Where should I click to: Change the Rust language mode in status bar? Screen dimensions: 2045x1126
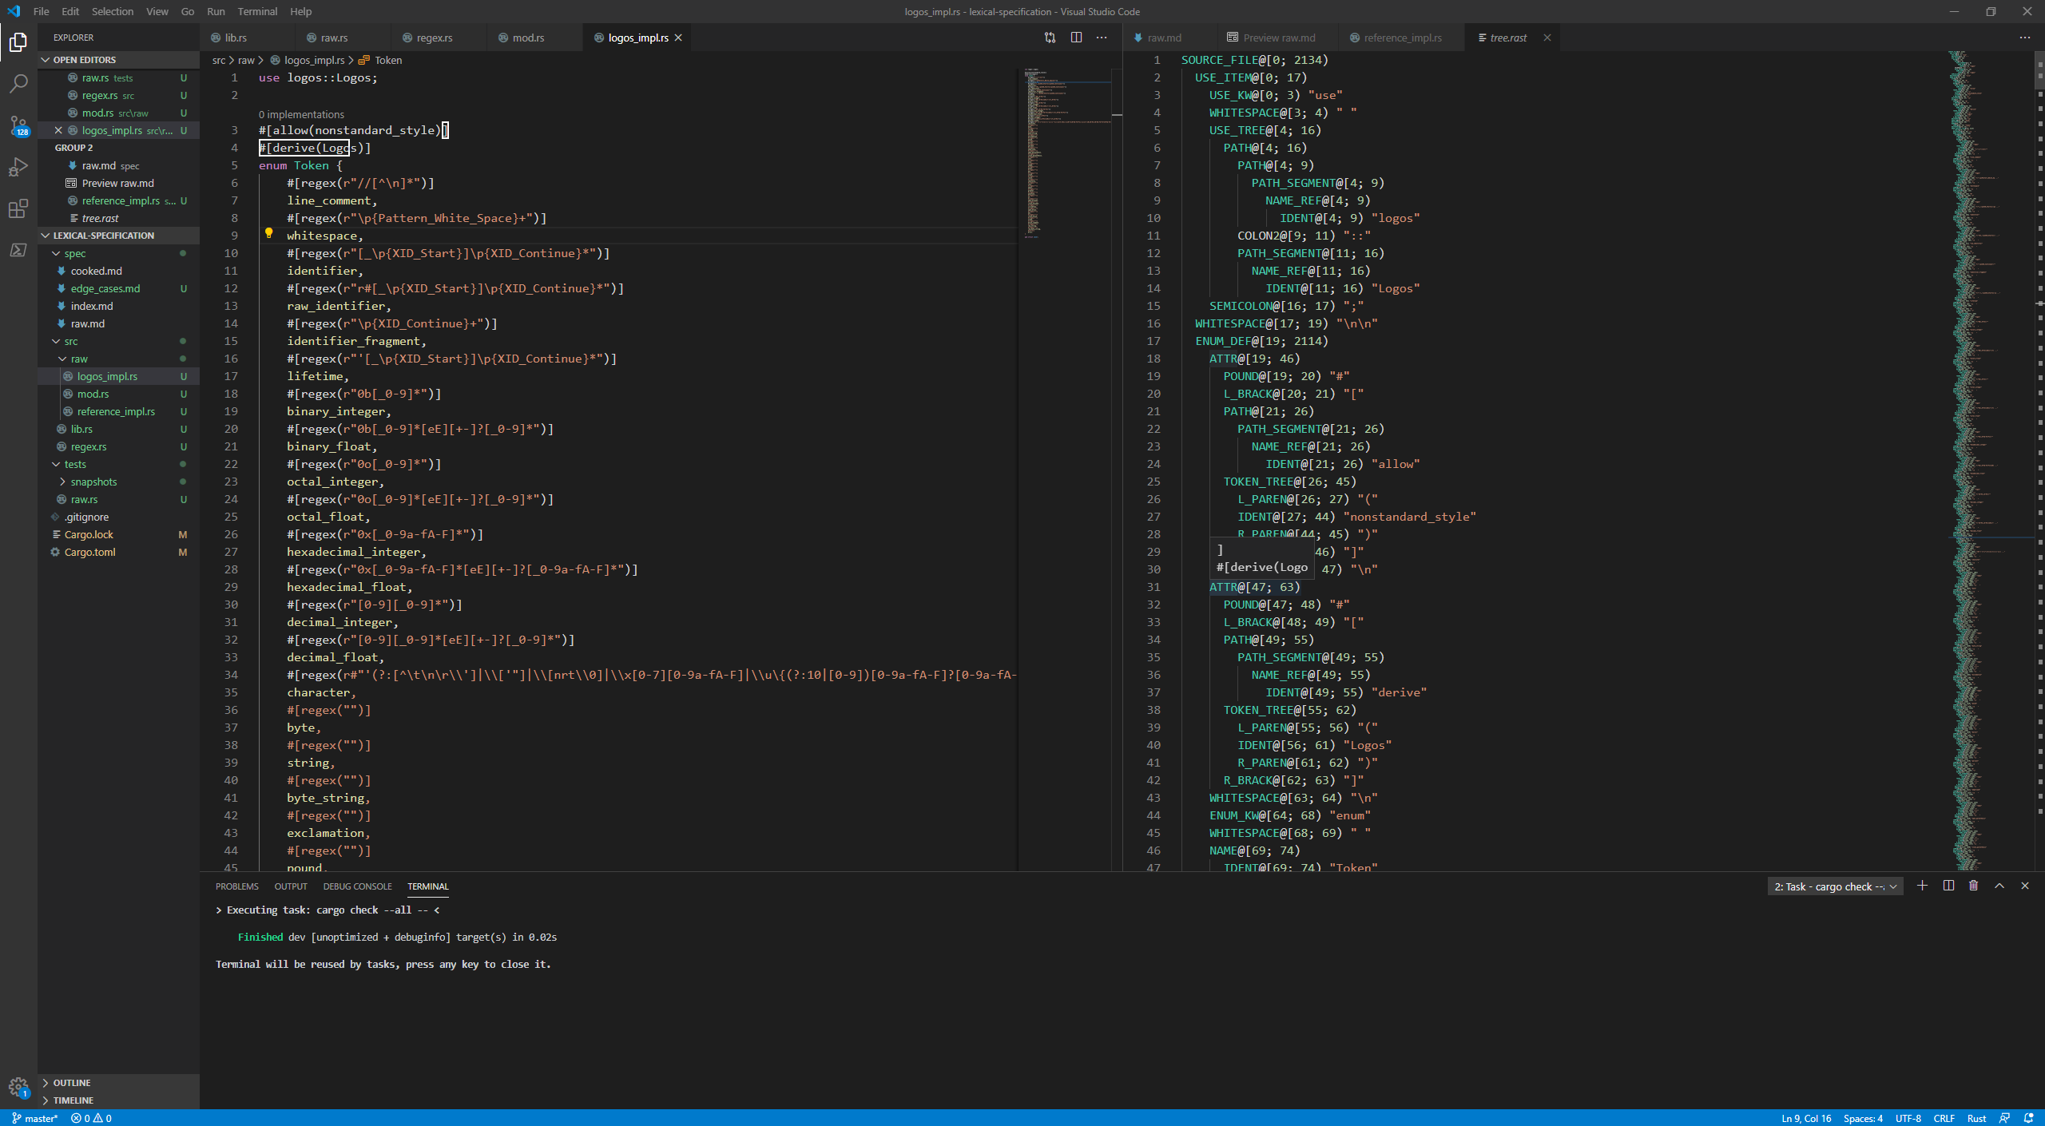tap(1976, 1117)
